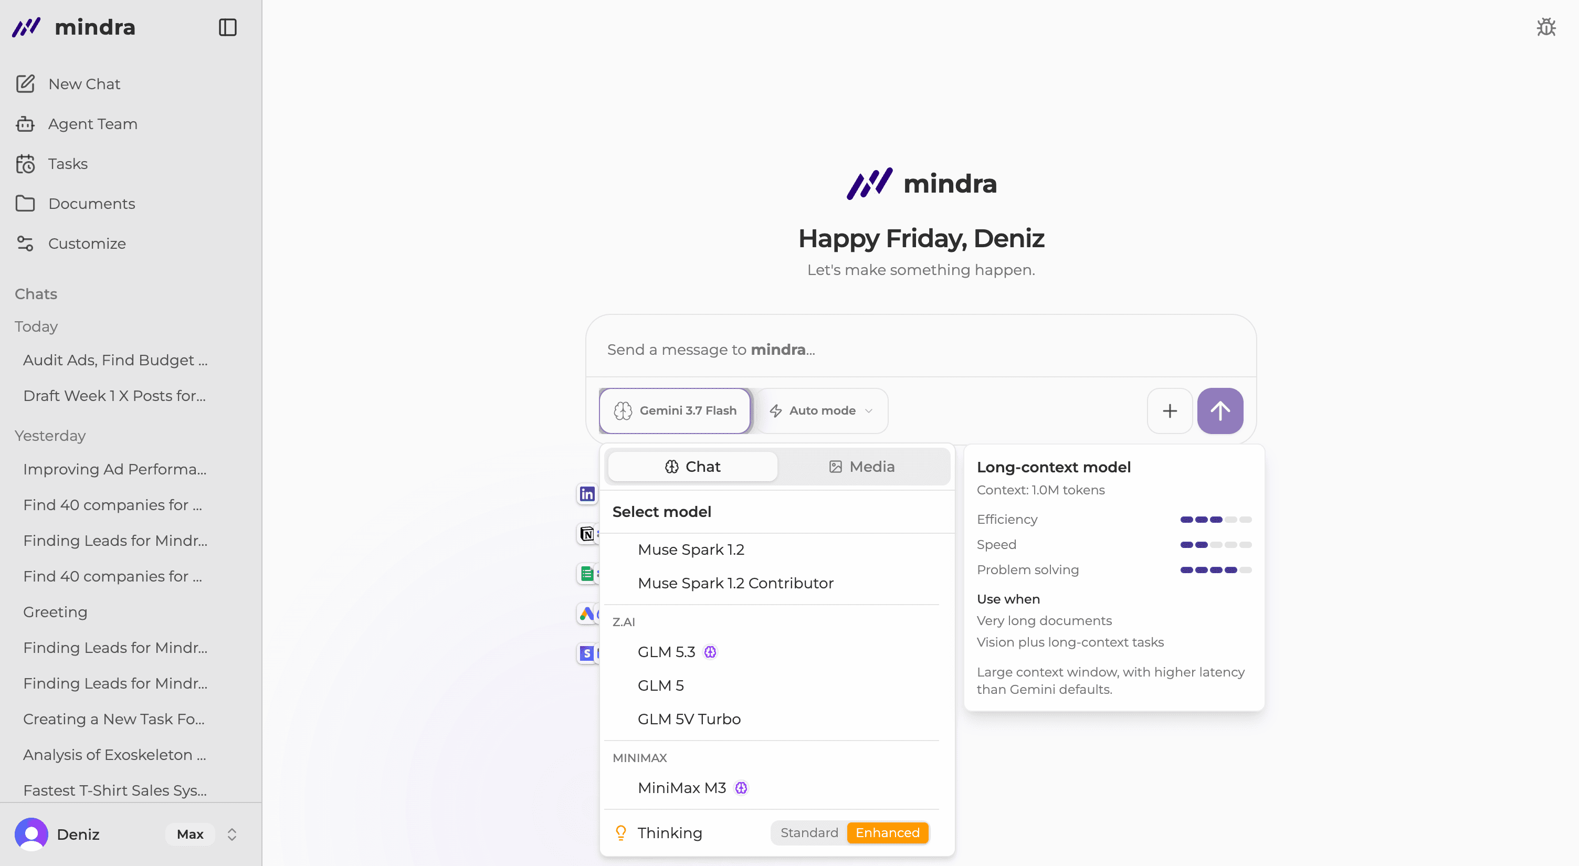Click the Tasks calendar-clock icon
This screenshot has height=866, width=1579.
pos(25,164)
